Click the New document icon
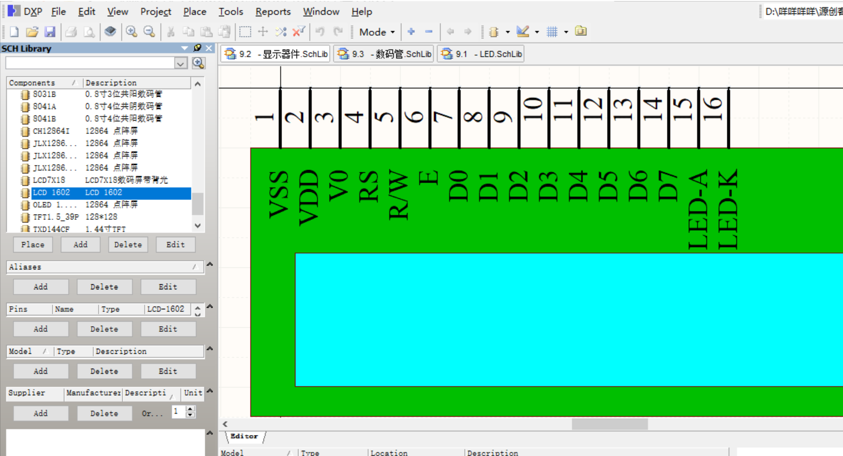Screen dimensions: 843x456 tap(14, 32)
